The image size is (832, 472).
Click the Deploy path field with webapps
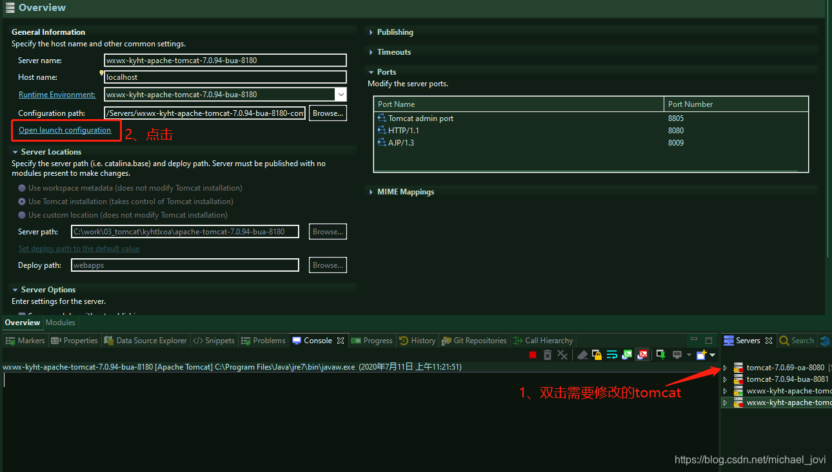click(185, 265)
